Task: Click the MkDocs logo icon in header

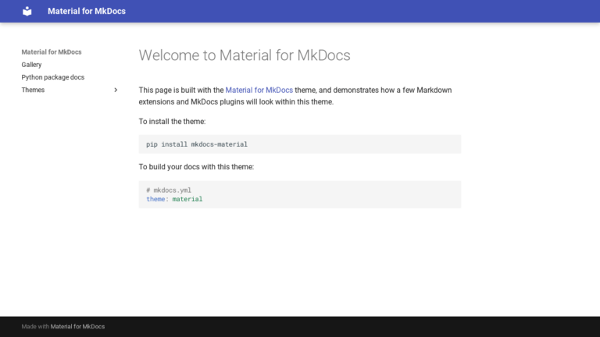Action: pos(27,11)
